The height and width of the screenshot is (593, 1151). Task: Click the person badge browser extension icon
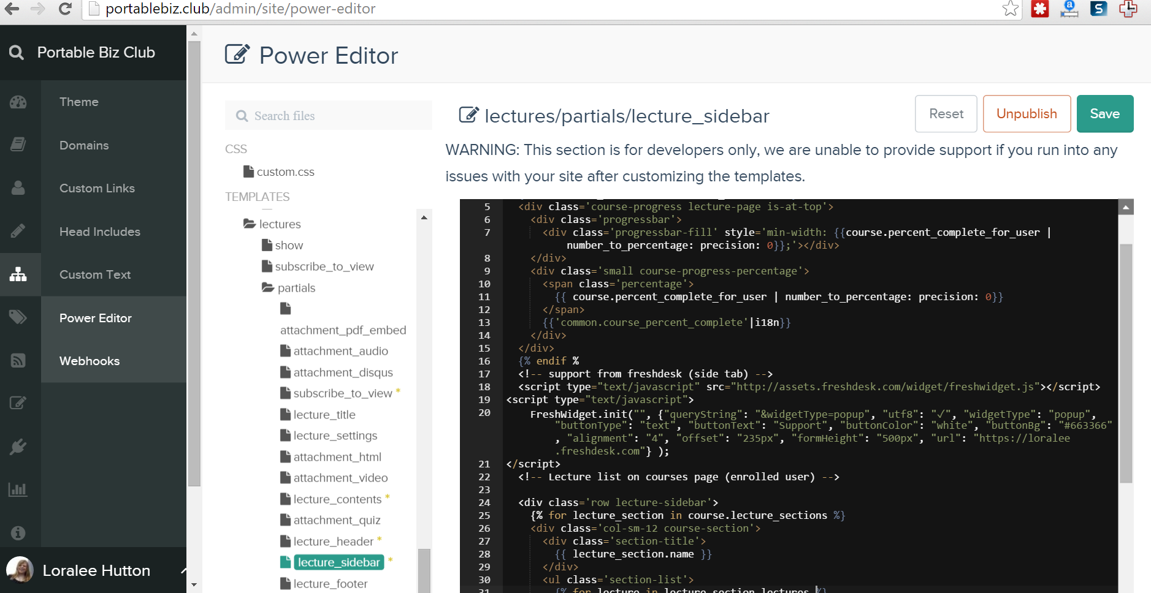point(1069,9)
